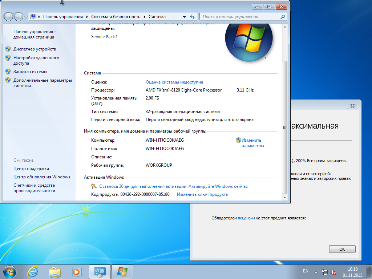
Task: Launch Windows Media Player from the taskbar
Action: click(77, 272)
